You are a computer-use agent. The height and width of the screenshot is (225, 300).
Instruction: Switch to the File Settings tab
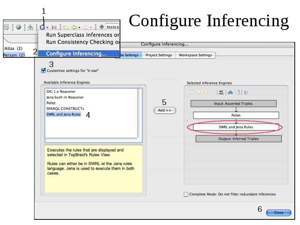point(129,55)
